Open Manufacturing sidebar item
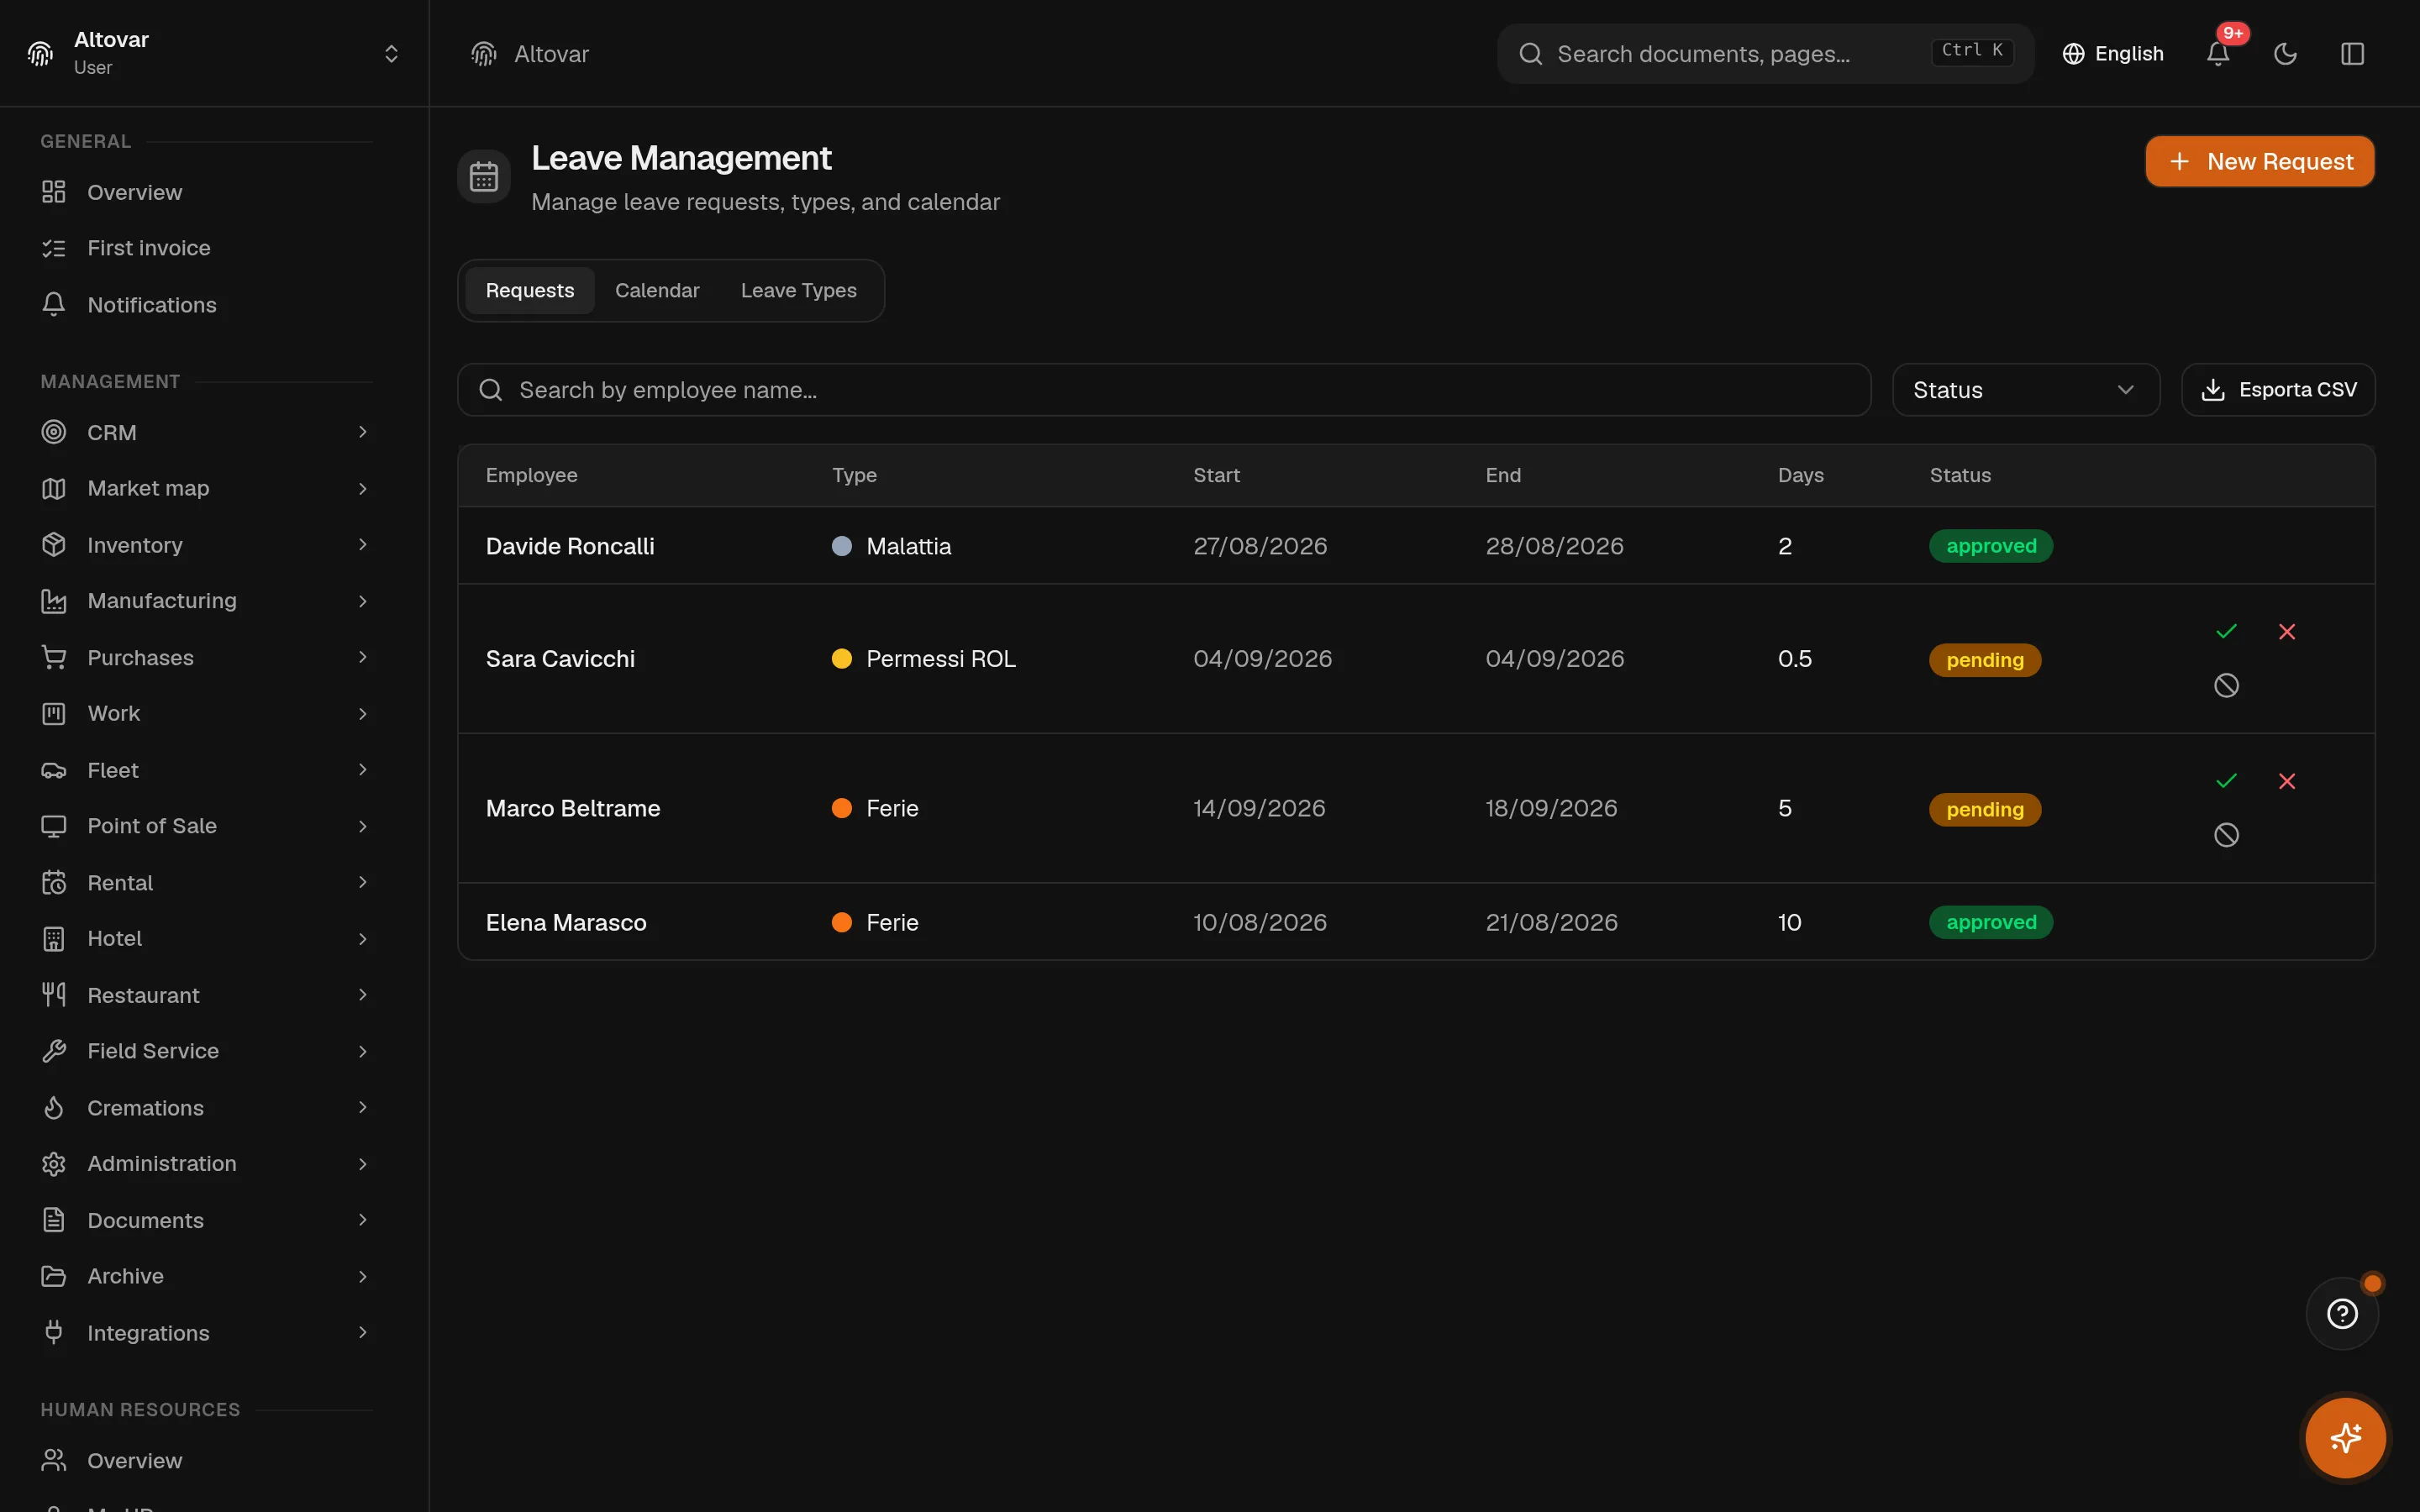Screen dimensions: 2420x1512 206,601
